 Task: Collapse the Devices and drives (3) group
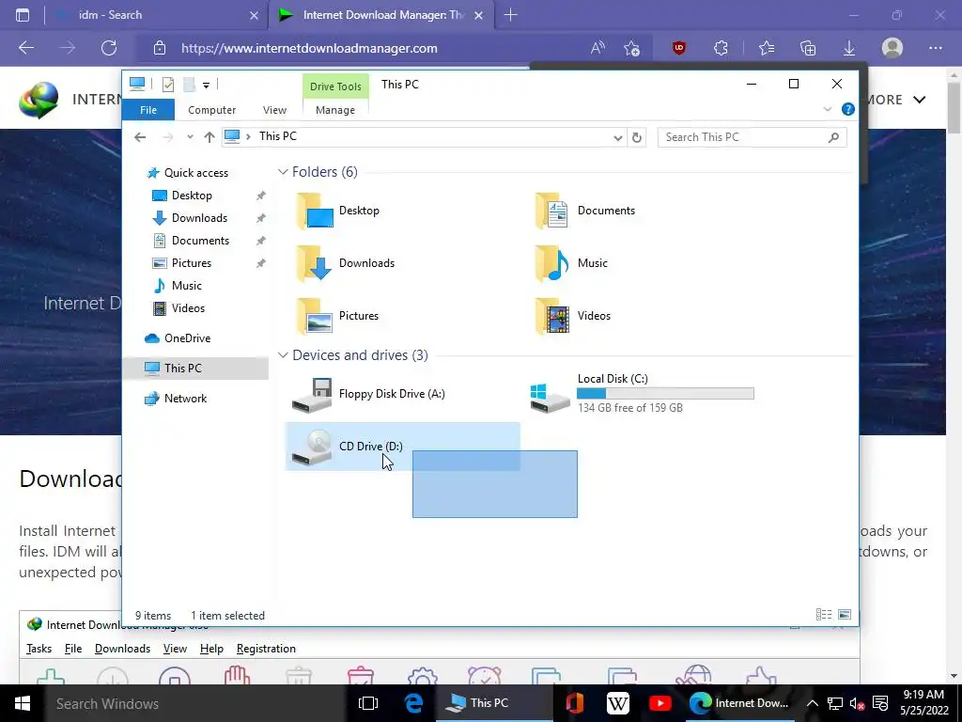[x=283, y=355]
